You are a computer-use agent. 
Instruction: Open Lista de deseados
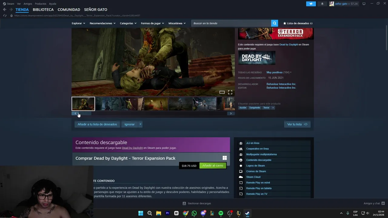(298, 23)
